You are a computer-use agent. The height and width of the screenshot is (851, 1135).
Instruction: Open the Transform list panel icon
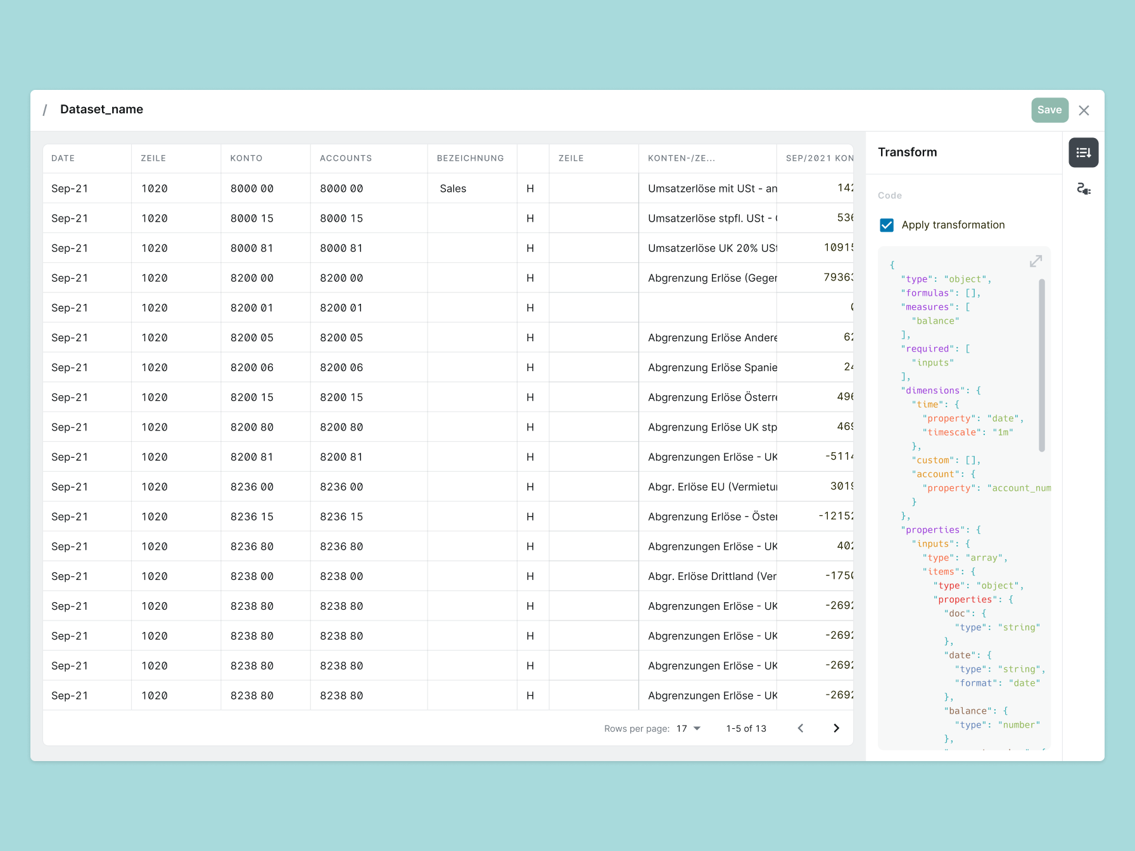(1083, 153)
